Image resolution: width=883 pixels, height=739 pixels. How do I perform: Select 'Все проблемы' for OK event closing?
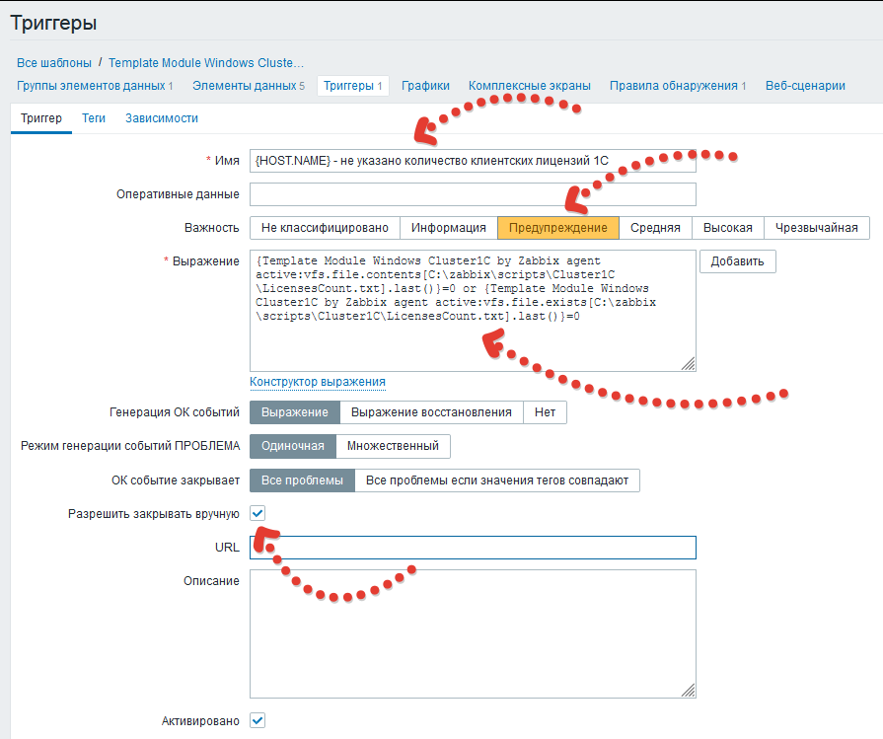pyautogui.click(x=303, y=480)
